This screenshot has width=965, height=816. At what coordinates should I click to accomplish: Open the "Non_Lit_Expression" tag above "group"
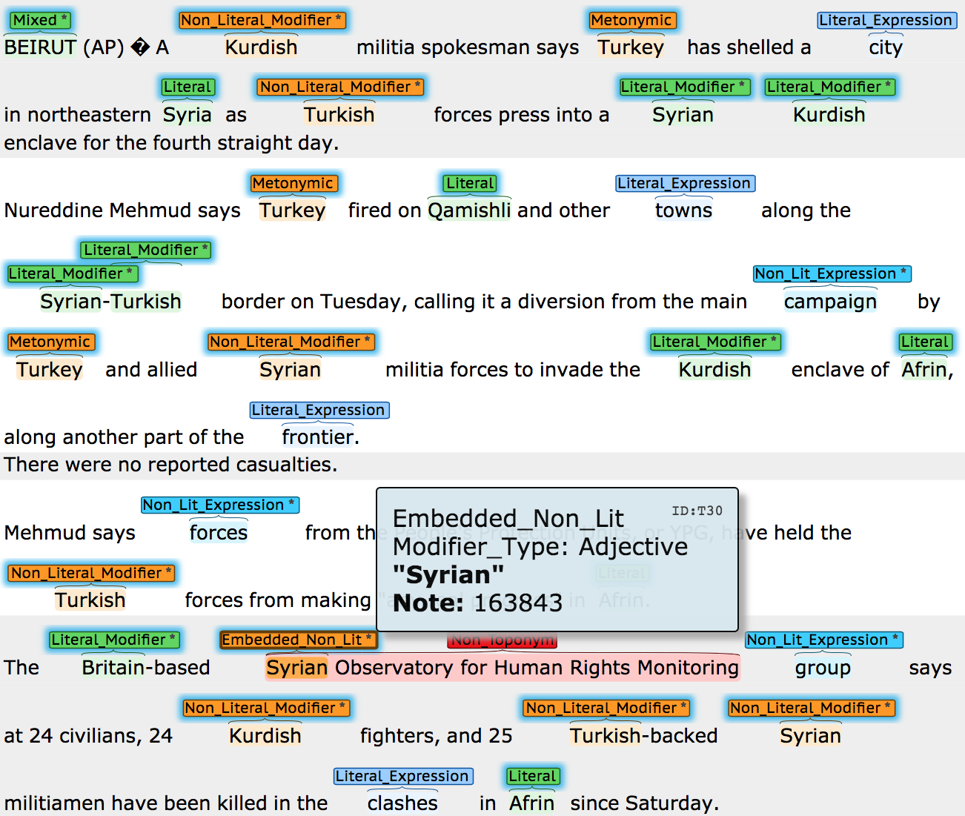823,640
